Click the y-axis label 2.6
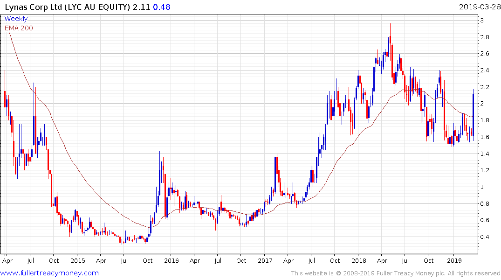Viewport: 501px width, 280px height. coord(485,54)
